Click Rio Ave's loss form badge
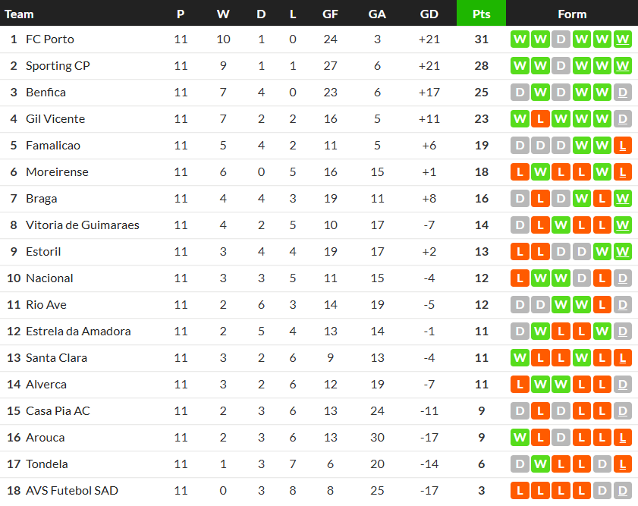 tap(602, 305)
